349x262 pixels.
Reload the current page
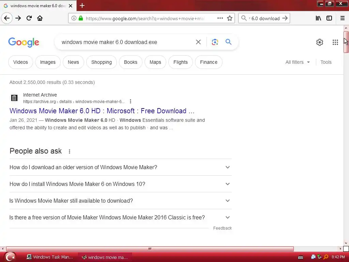pos(29,18)
